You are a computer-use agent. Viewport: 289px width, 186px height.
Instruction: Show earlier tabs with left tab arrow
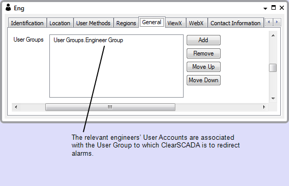pos(269,22)
